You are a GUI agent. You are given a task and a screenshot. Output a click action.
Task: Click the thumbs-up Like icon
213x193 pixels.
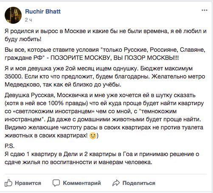click(x=8, y=183)
